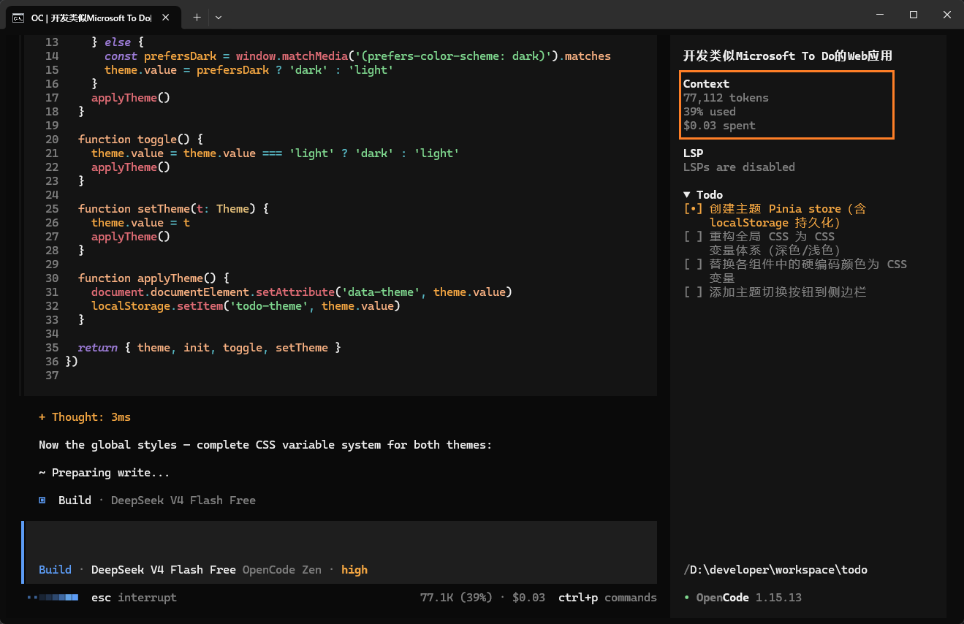Click the in-progress todo 创建主题 Pinia store marker
964x624 pixels.
click(x=693, y=209)
